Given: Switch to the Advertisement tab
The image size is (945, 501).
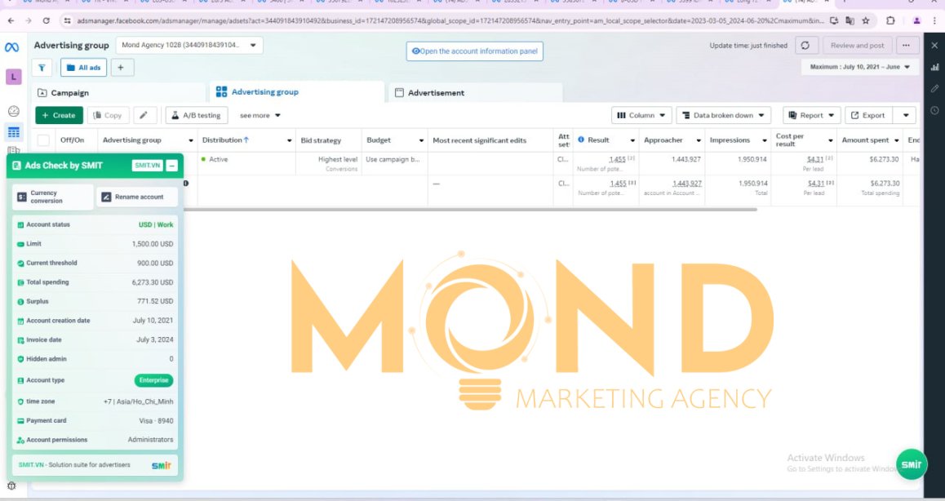Looking at the screenshot, I should tap(476, 93).
